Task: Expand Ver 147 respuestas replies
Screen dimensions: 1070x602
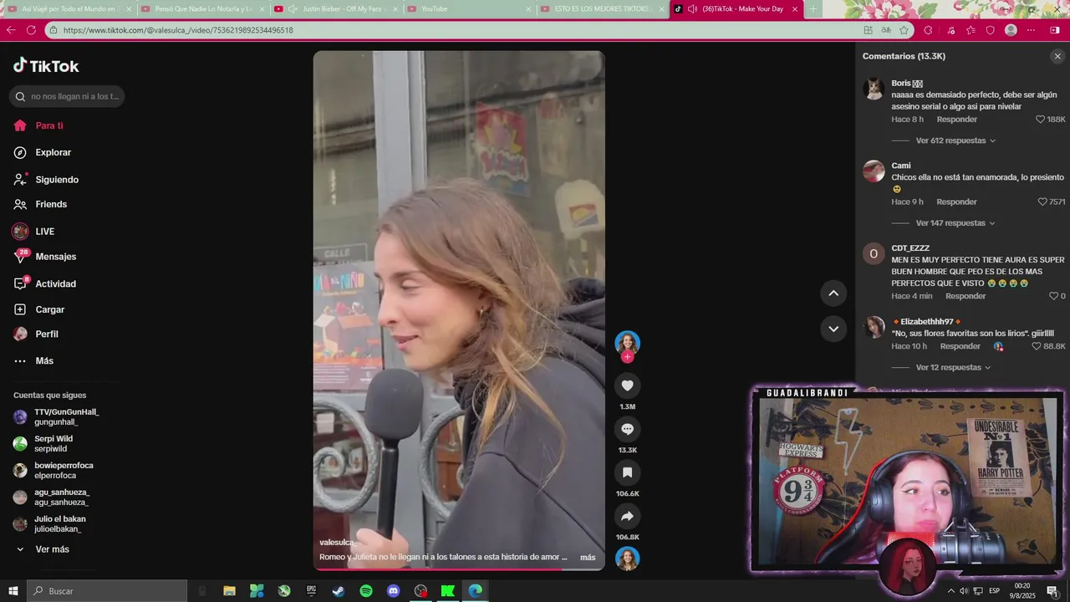Action: pyautogui.click(x=955, y=223)
